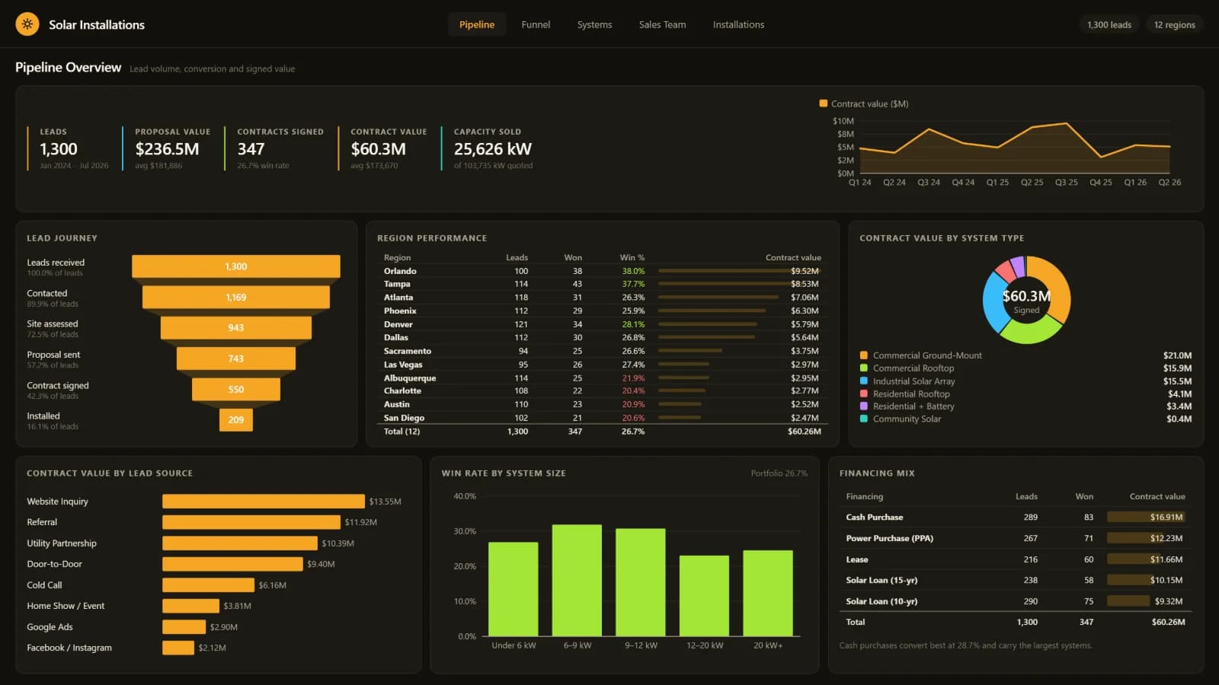Viewport: 1219px width, 685px height.
Task: Sort region table by Leads column header
Action: 517,257
